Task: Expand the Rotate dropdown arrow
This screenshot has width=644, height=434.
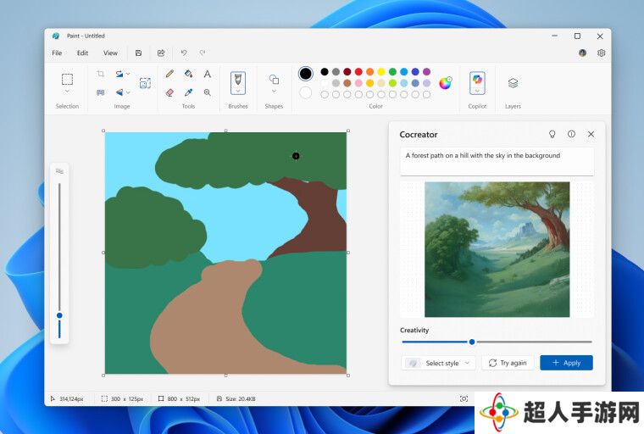Action: point(128,74)
